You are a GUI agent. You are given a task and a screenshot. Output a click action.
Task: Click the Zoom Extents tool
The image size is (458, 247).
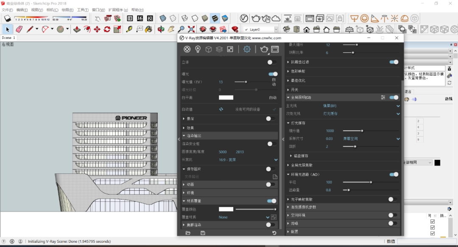(x=191, y=29)
